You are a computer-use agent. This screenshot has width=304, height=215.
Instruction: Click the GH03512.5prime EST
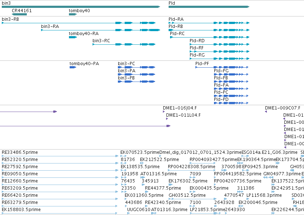pyautogui.click(x=193, y=199)
